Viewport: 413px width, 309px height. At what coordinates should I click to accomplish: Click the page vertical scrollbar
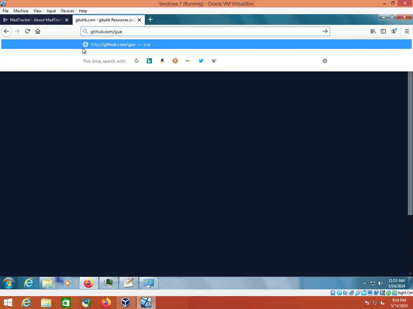(410, 143)
